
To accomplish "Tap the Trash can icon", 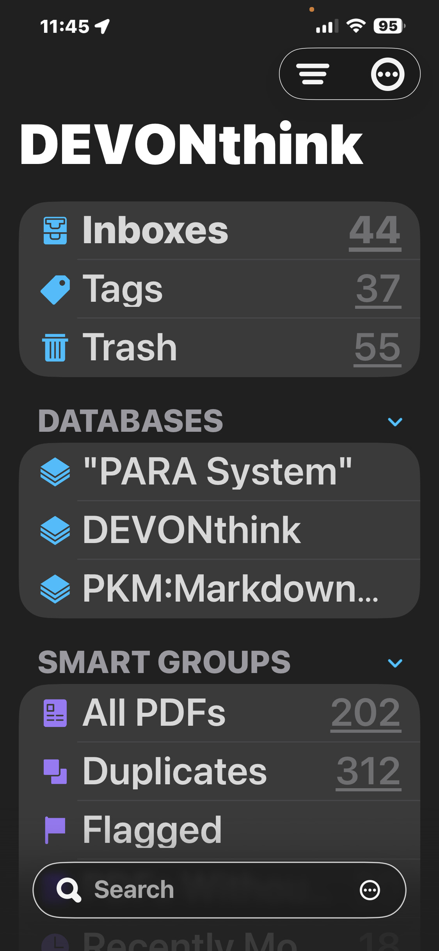I will 55,347.
